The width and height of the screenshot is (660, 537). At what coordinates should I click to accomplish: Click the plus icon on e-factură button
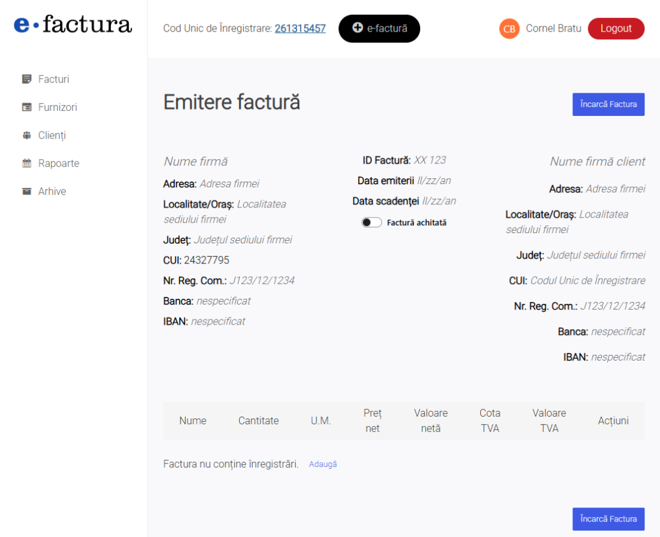point(358,28)
